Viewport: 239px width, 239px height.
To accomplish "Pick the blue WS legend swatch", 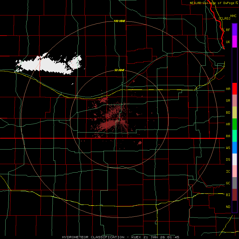I will (x=234, y=148).
